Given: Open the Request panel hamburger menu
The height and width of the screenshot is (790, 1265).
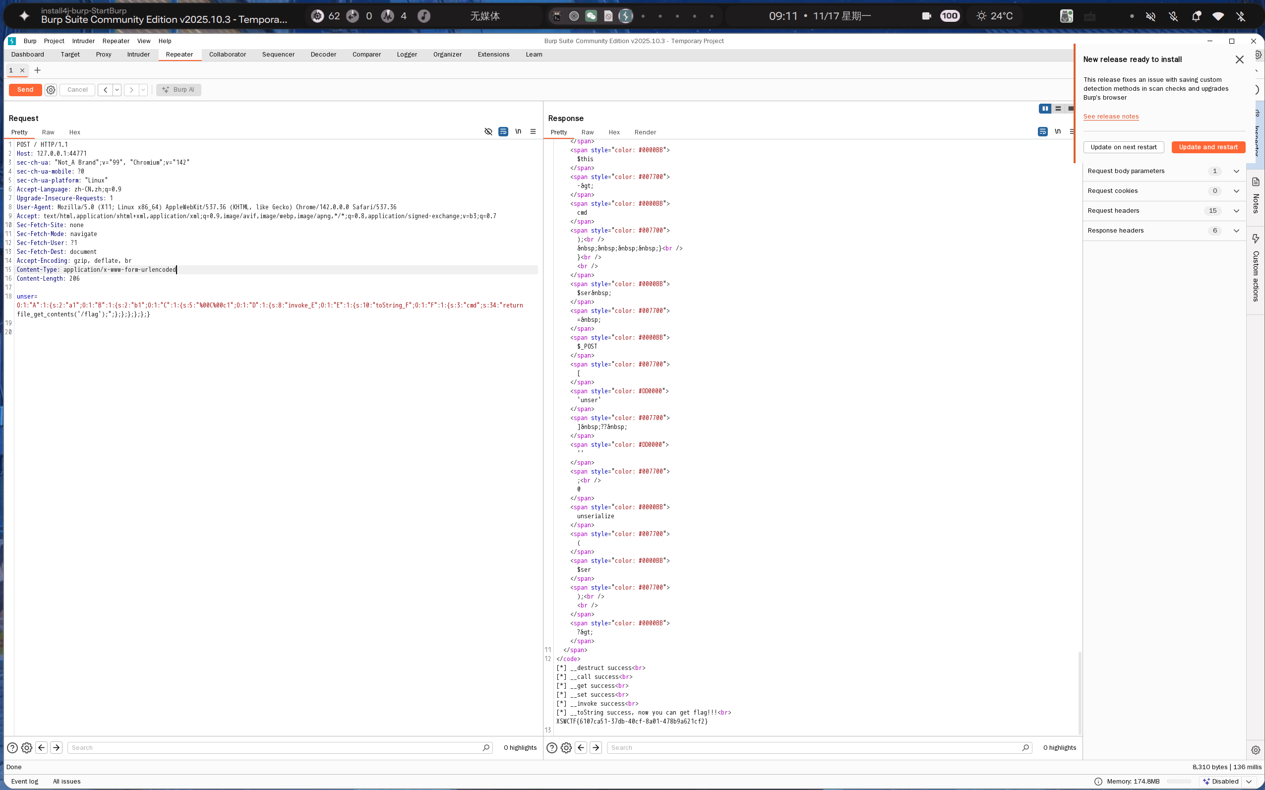Looking at the screenshot, I should [533, 132].
